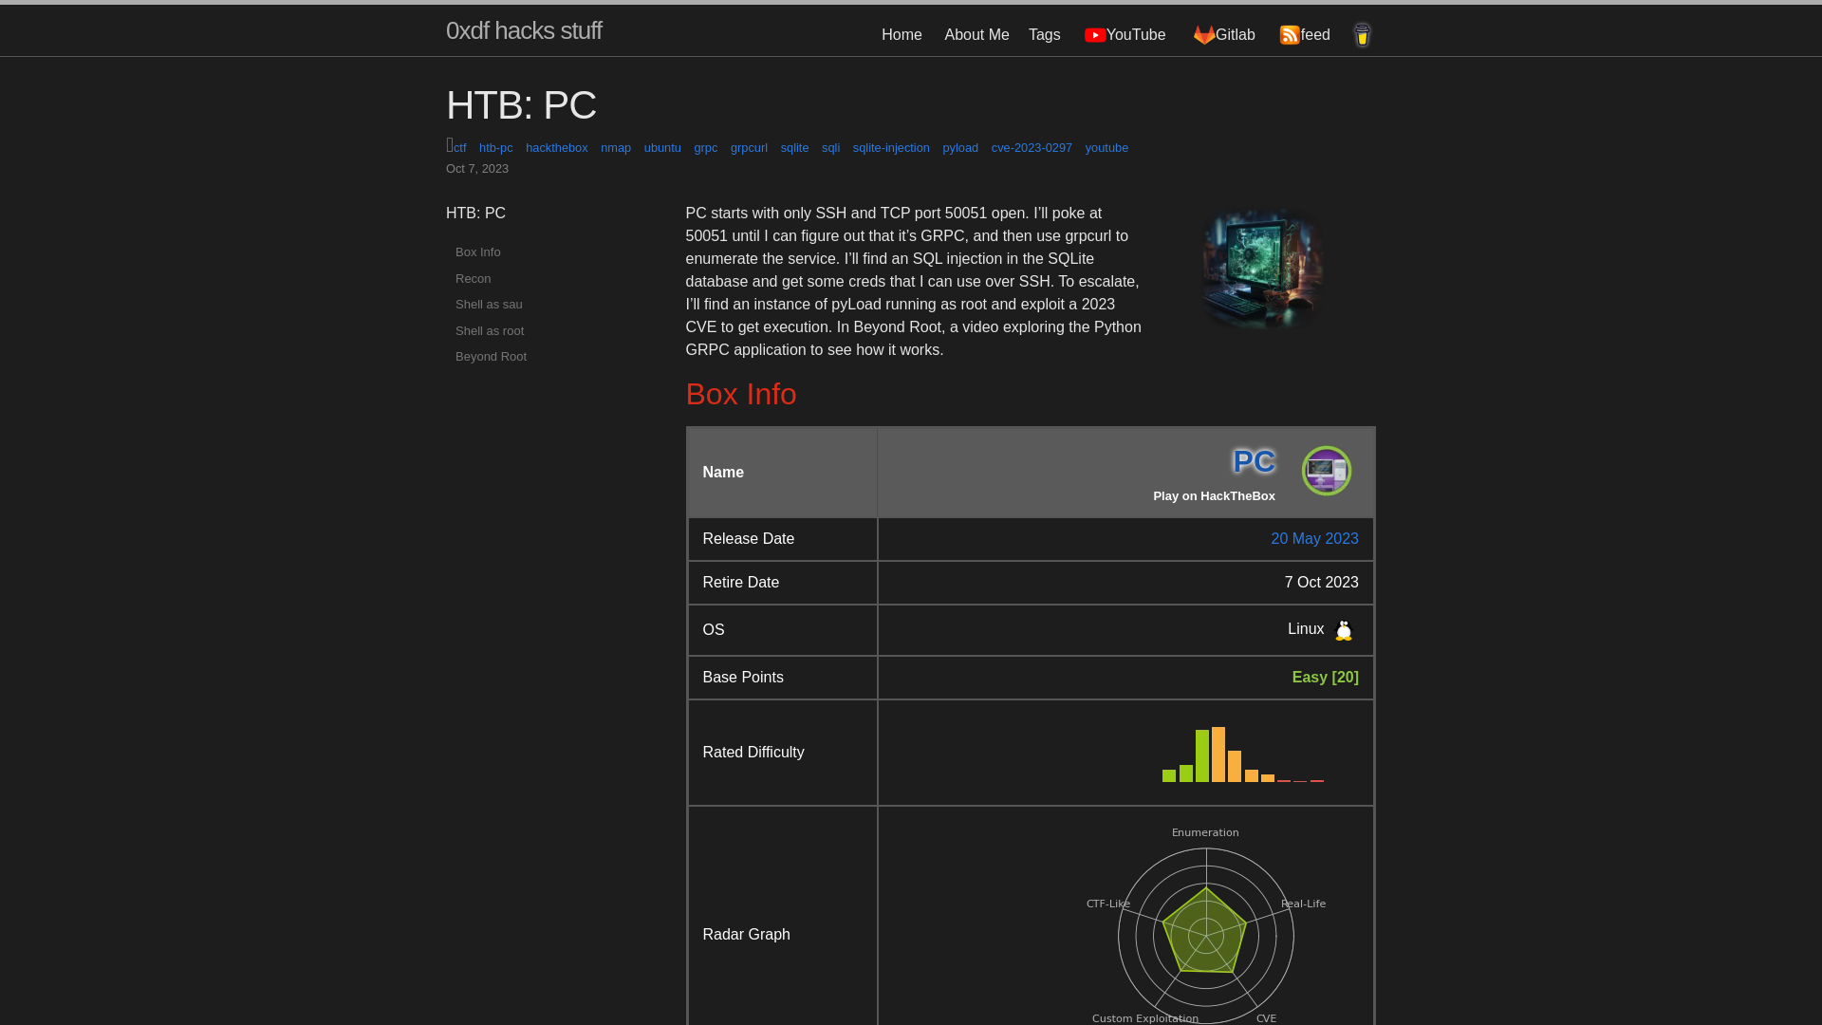
Task: Open the sqli tag
Action: tap(830, 148)
